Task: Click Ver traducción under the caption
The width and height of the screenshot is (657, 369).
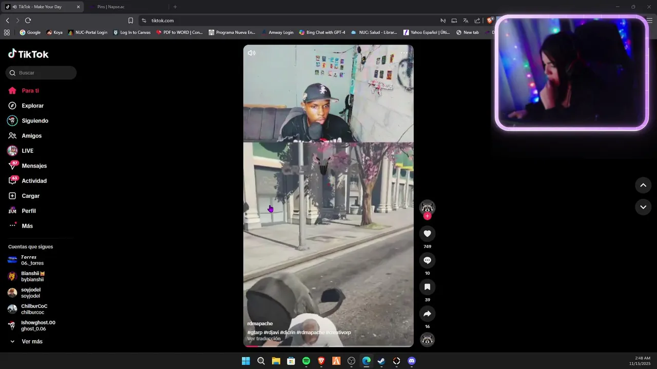Action: pos(264,339)
